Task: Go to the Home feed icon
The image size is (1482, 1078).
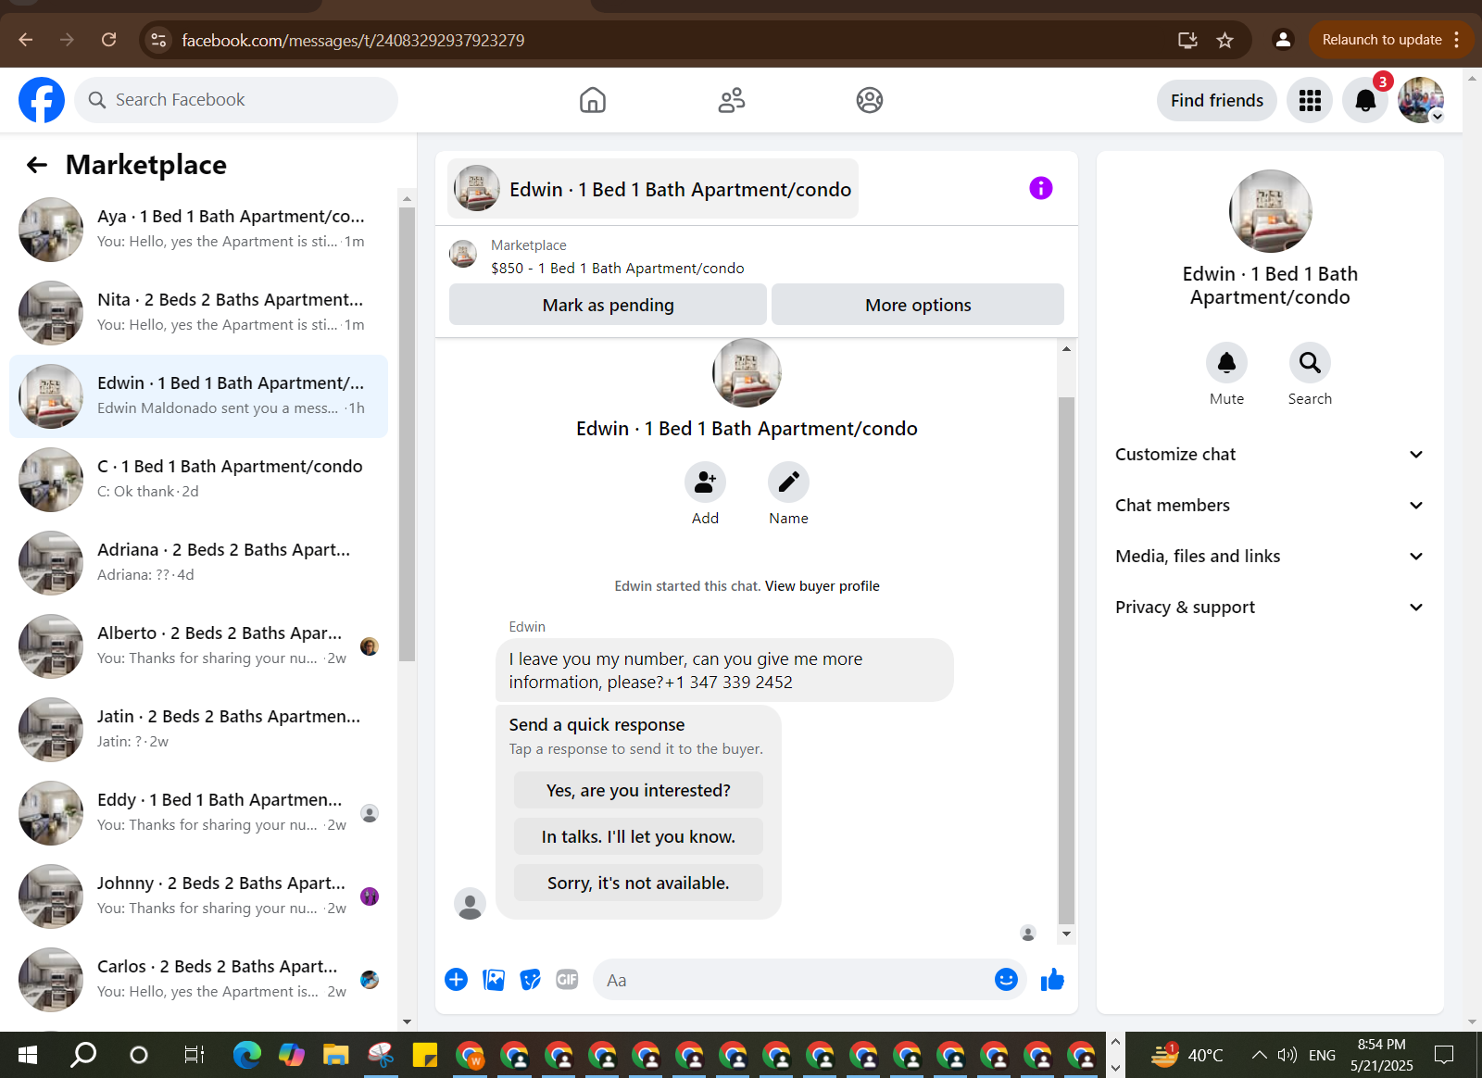Action: click(x=593, y=100)
